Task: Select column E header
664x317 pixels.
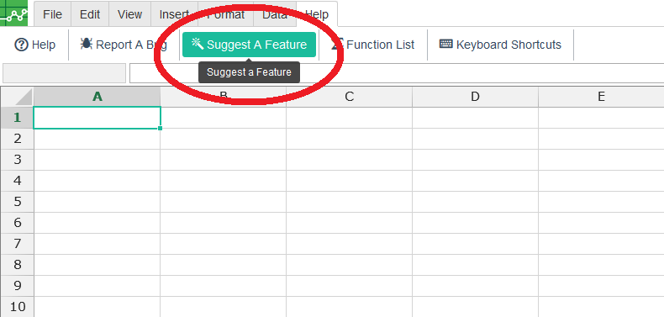Action: (601, 97)
